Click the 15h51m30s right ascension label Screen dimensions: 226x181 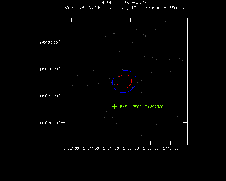pyautogui.click(x=91, y=148)
